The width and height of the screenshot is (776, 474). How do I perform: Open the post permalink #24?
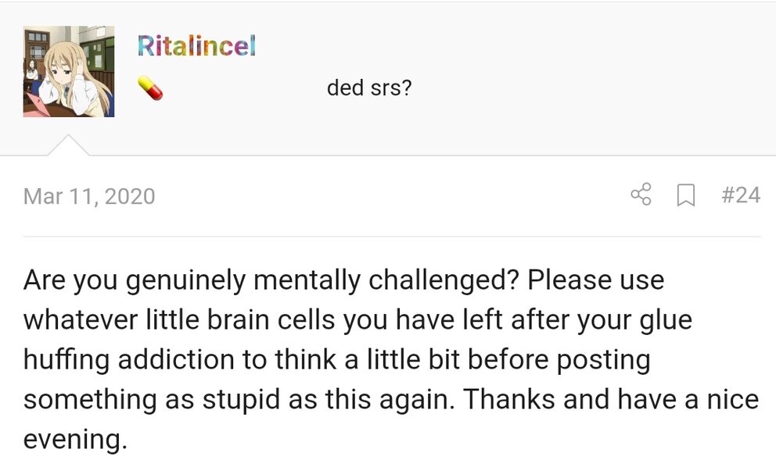741,194
